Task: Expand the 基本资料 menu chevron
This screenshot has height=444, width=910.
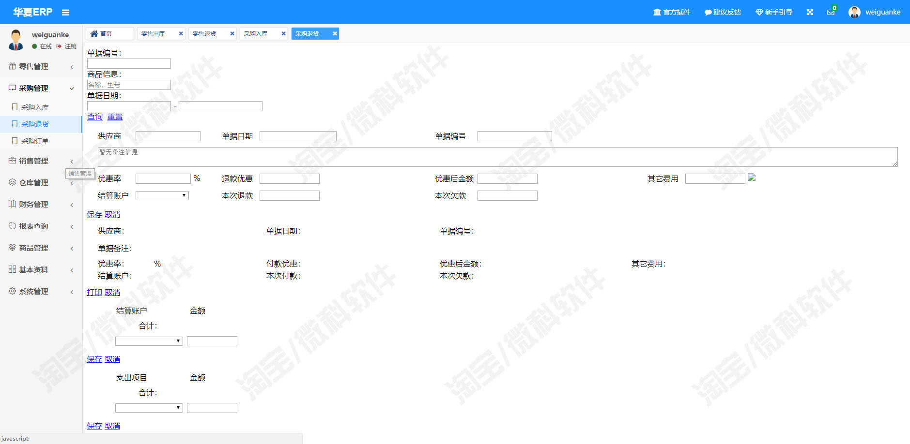Action: tap(72, 270)
